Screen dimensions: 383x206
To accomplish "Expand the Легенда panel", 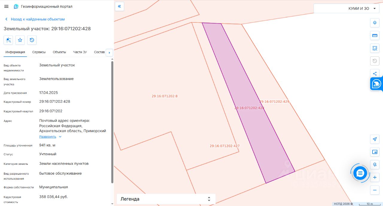I will click(x=166, y=199).
